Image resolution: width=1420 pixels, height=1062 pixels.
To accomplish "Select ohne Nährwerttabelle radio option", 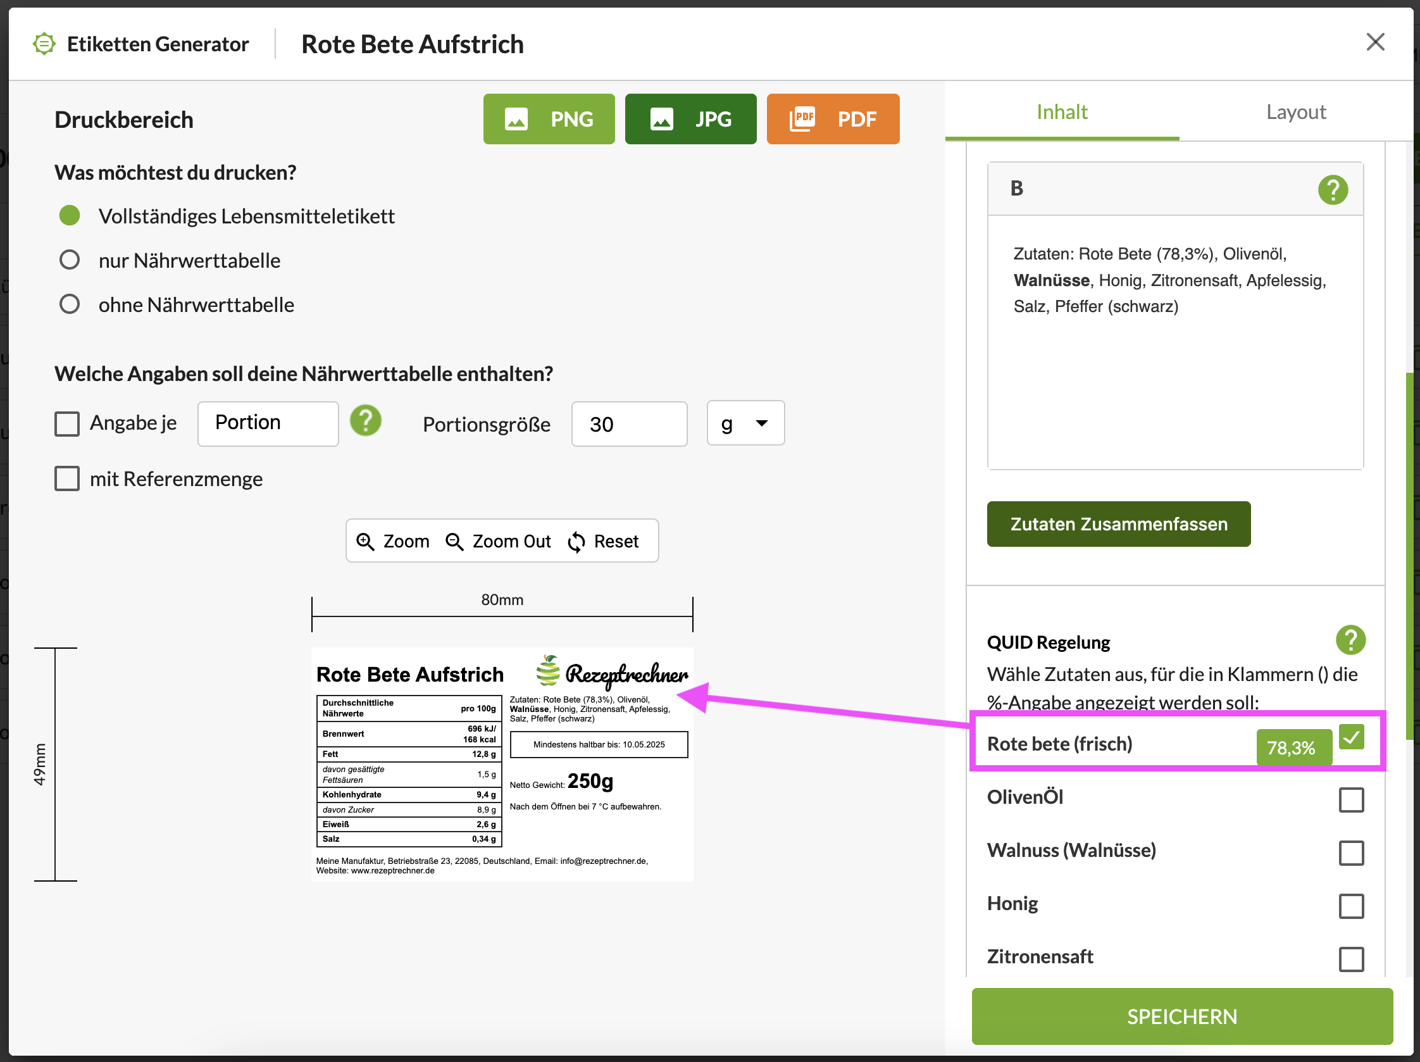I will pos(70,304).
